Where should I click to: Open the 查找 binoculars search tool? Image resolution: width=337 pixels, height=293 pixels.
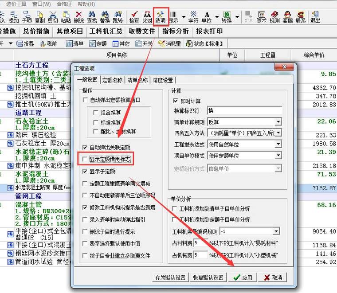click(92, 17)
